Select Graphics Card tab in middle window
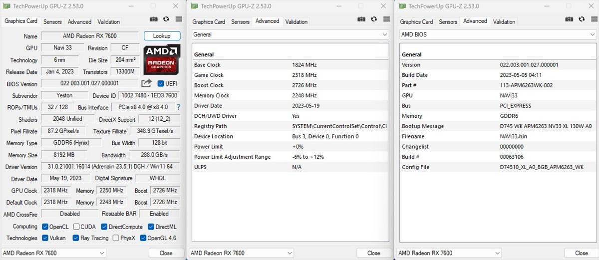Viewport: 599px width, 260px height. click(x=209, y=22)
